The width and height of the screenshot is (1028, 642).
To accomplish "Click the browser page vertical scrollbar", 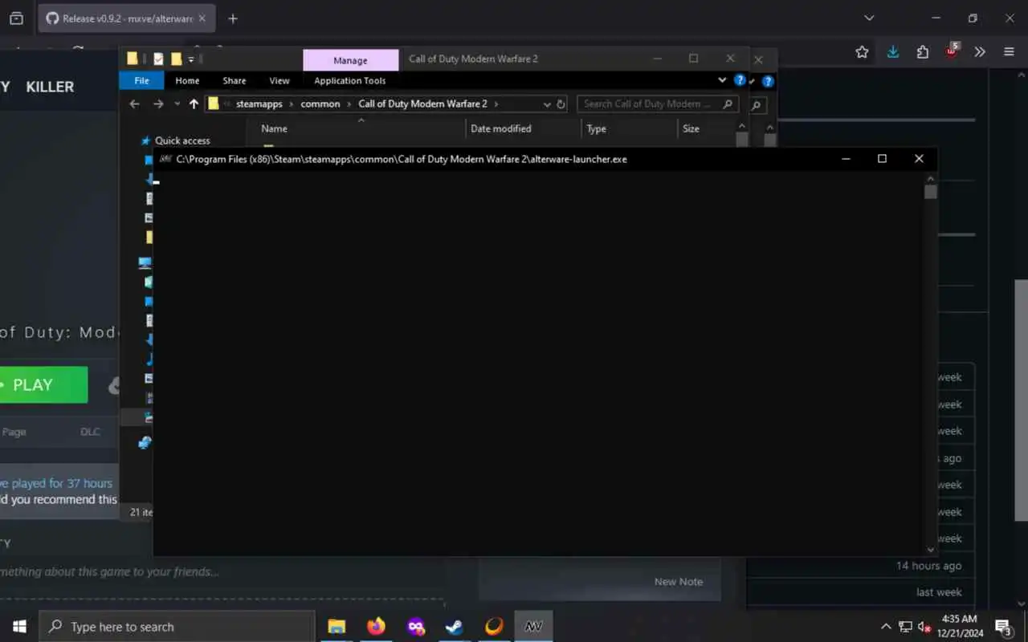I will (1020, 399).
